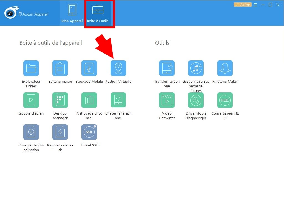The height and width of the screenshot is (200, 284).
Task: Open Gestionnaire Sauvegarde iTunes
Action: [x=196, y=68]
